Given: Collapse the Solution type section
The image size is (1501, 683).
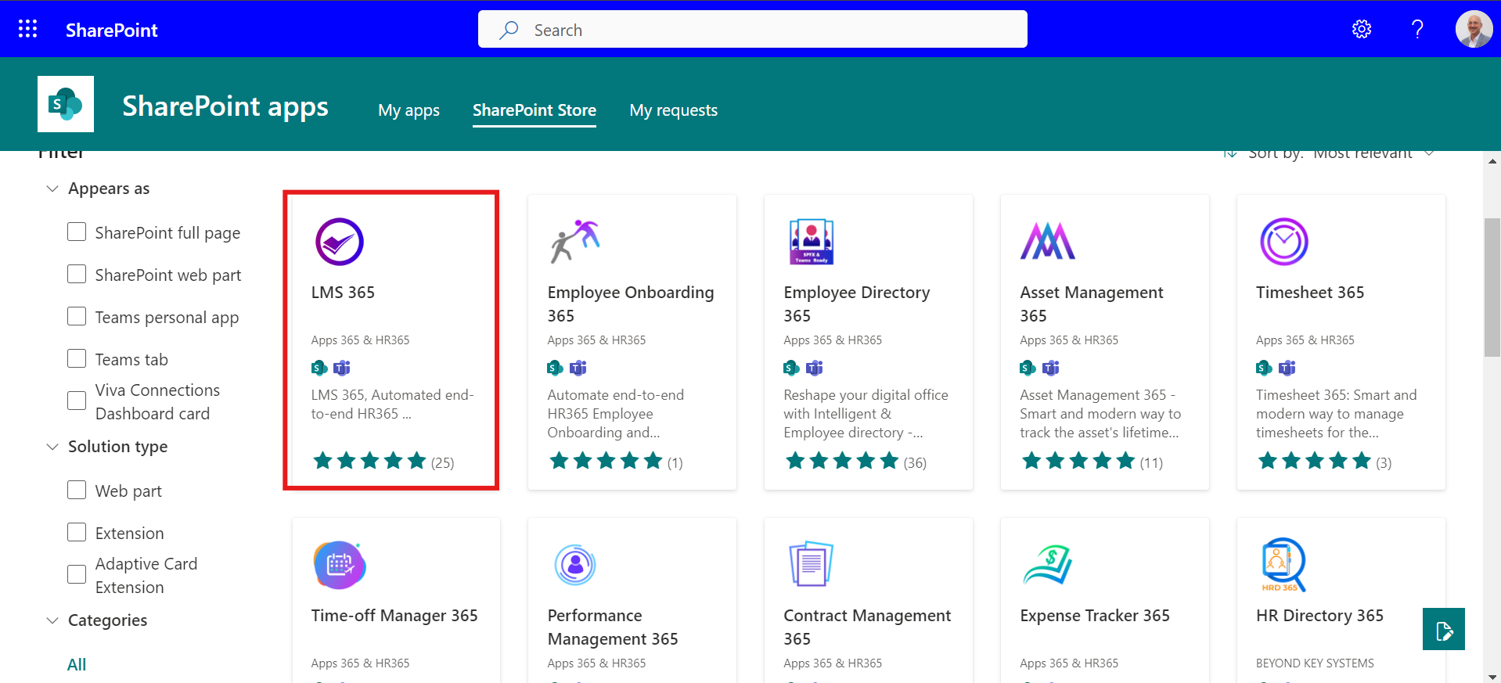Looking at the screenshot, I should (52, 447).
